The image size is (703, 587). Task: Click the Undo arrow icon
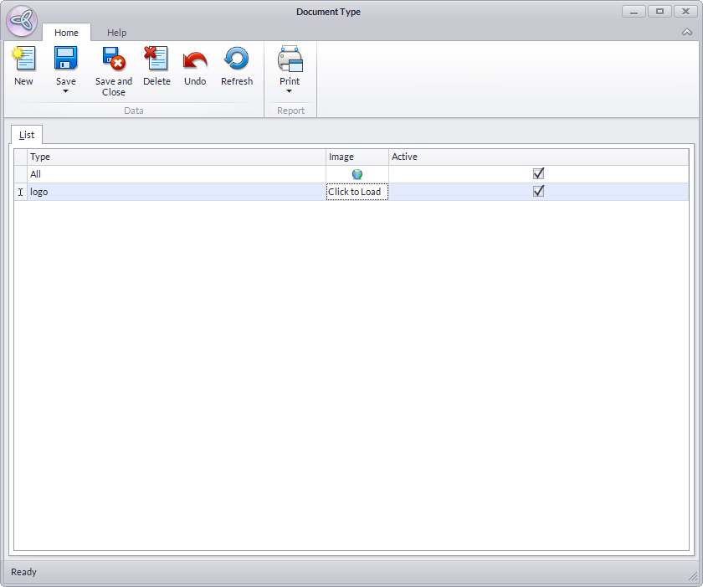tap(195, 59)
